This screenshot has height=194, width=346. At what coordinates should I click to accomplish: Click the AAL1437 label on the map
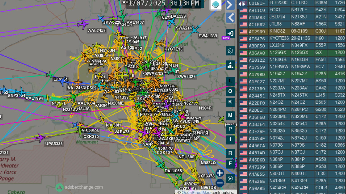coord(135,23)
